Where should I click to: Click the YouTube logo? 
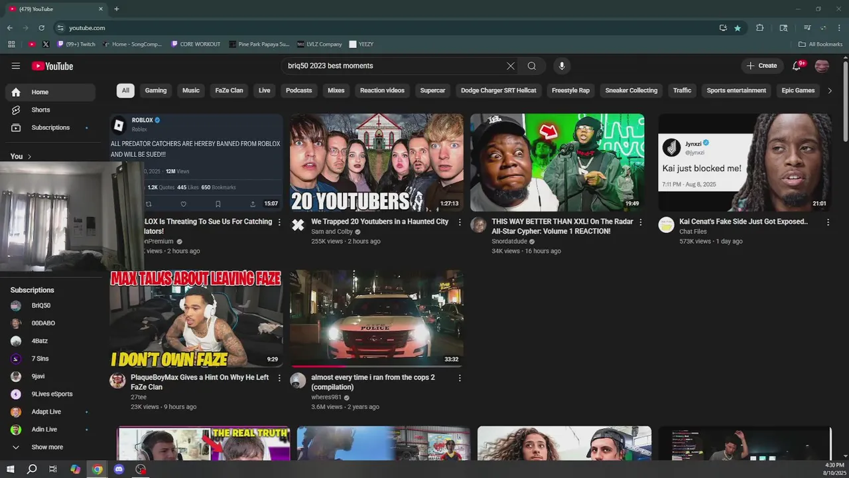point(52,66)
